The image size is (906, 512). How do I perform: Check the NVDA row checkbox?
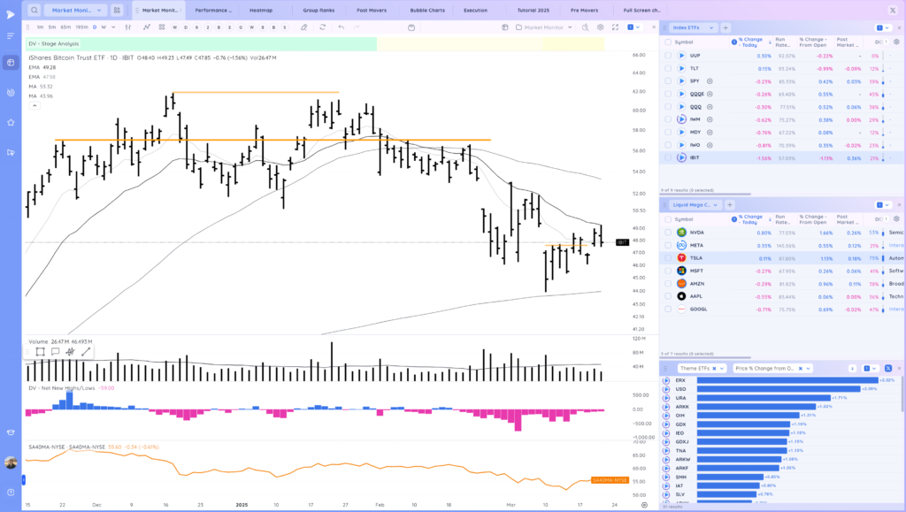click(668, 233)
